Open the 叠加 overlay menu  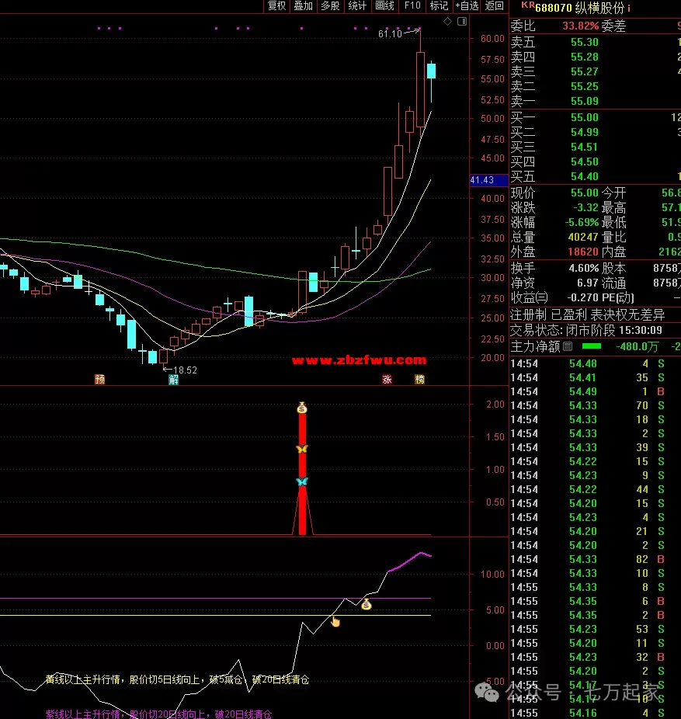click(303, 6)
